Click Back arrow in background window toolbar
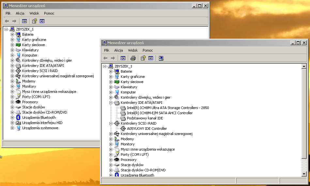Screen dimensions: 310x186 [x=7, y=21]
